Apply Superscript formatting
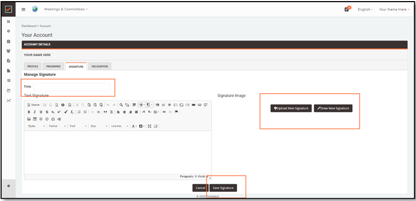 (59, 112)
